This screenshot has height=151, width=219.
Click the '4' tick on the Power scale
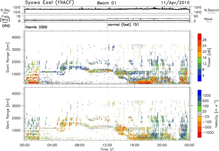pyautogui.click(x=203, y=76)
